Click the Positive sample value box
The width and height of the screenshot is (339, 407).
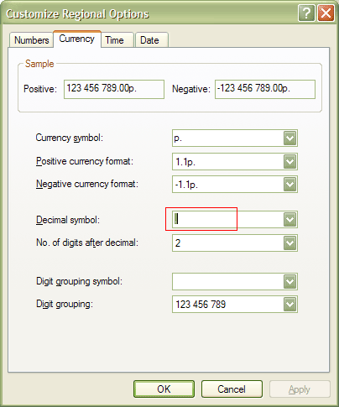114,89
